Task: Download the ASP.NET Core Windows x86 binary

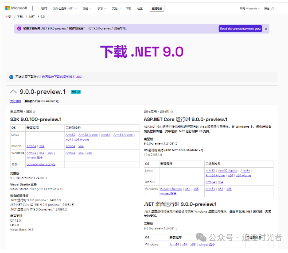Action: click(x=229, y=189)
